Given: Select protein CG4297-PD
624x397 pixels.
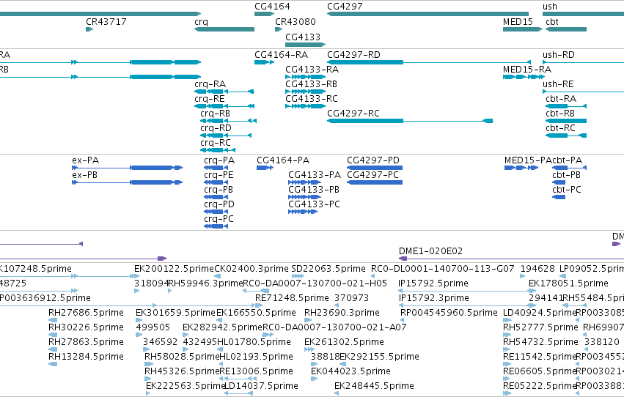Looking at the screenshot, I should [x=373, y=160].
